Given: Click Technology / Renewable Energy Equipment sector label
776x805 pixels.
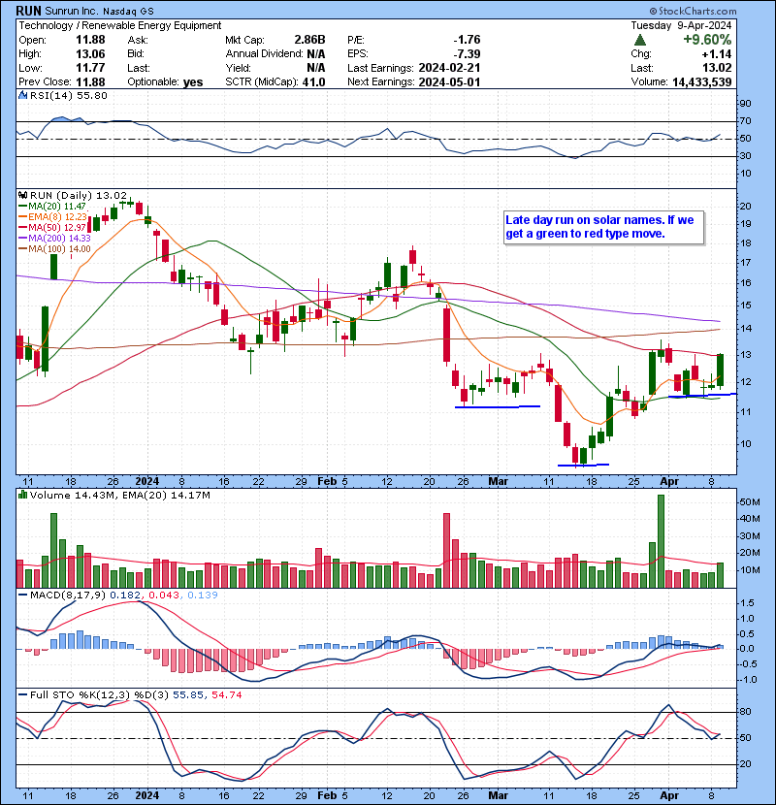Looking at the screenshot, I should (x=120, y=25).
